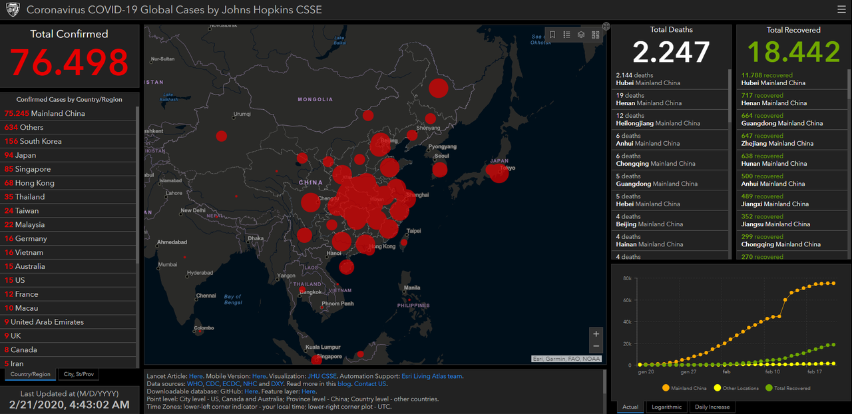
Task: Click the Henan 19 deaths row
Action: tap(670, 99)
